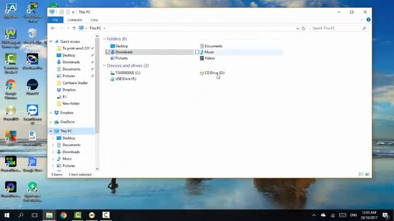Select the USB Drive (R:)
Viewport: 394px width, 221px height.
126,79
